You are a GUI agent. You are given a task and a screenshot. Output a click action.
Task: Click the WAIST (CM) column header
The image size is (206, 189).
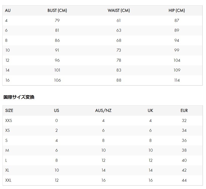[119, 11]
